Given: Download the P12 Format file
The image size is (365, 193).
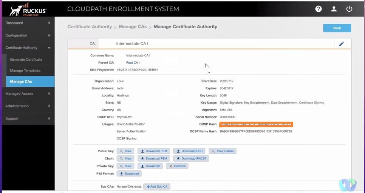Looking at the screenshot, I should [129, 174].
